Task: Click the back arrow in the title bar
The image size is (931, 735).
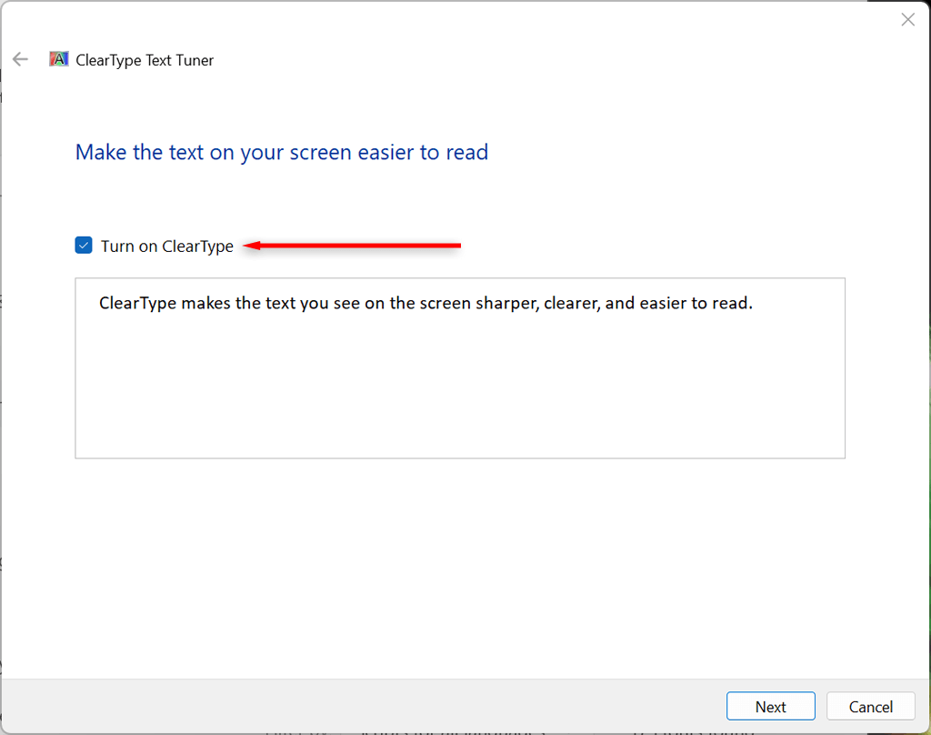Action: 20,60
